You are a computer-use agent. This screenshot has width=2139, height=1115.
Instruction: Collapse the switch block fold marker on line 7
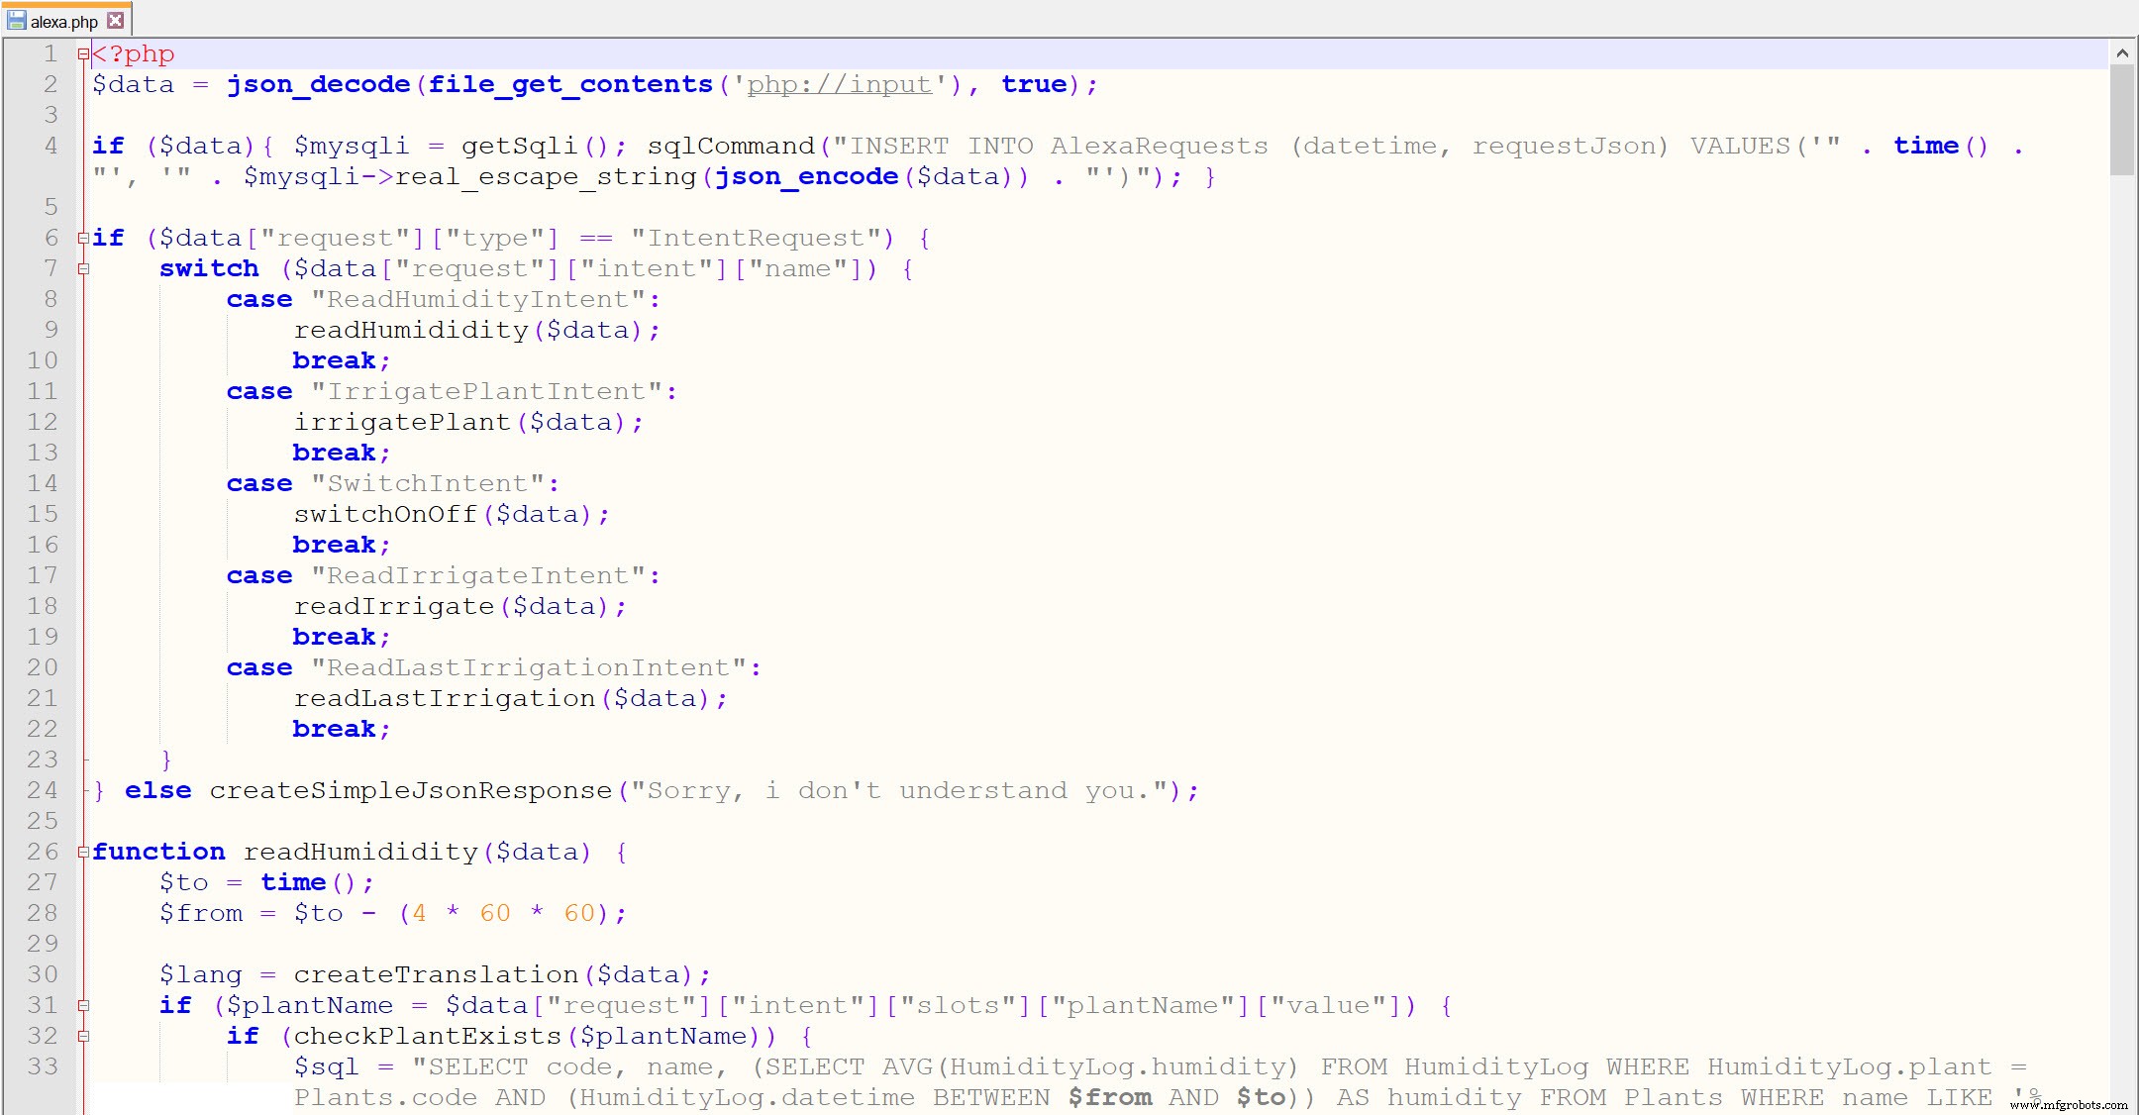(84, 268)
